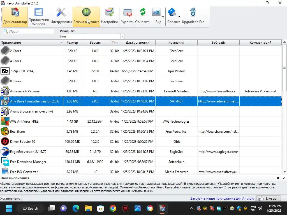Click the Ad-aware VI Personal comment cell
This screenshot has width=287, height=215.
coord(260,91)
